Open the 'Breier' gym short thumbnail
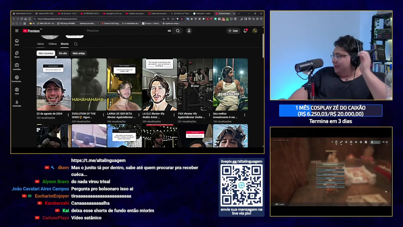The width and height of the screenshot is (403, 227). click(195, 84)
